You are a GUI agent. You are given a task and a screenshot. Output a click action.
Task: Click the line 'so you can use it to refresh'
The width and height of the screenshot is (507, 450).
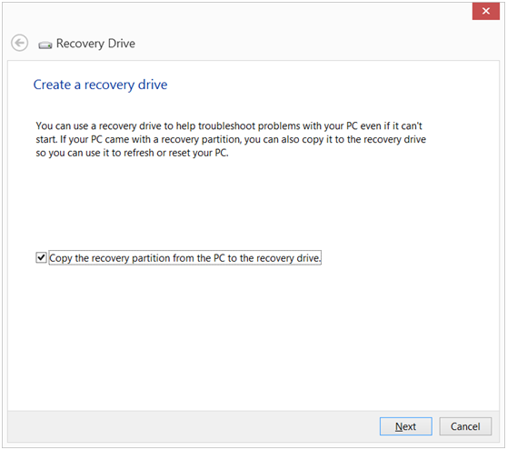tap(132, 153)
